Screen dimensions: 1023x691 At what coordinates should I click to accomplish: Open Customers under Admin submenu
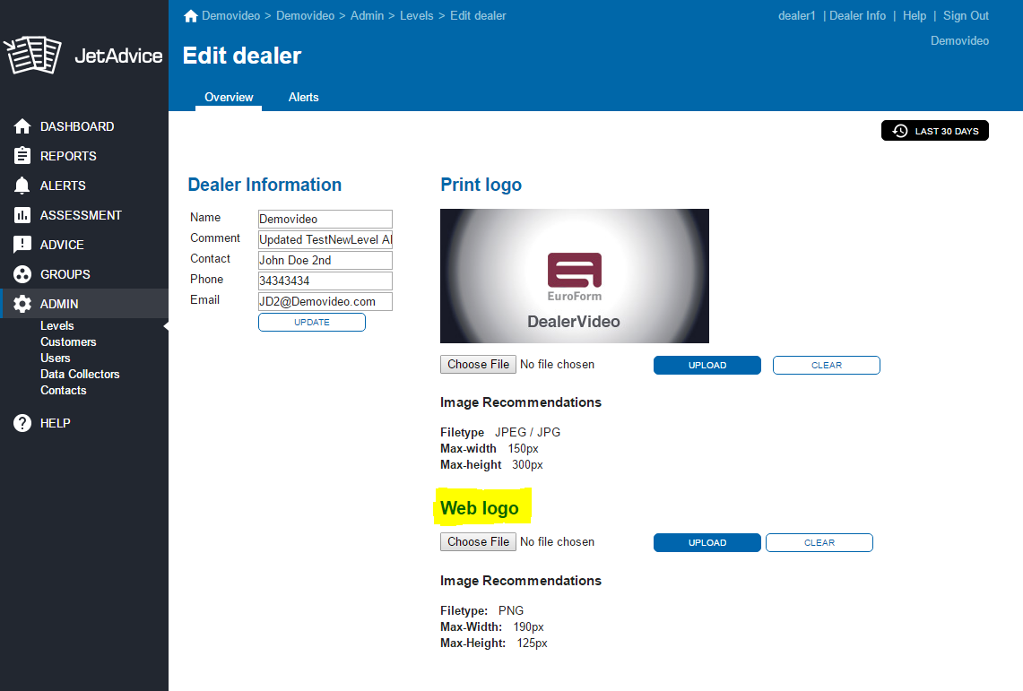pyautogui.click(x=68, y=341)
